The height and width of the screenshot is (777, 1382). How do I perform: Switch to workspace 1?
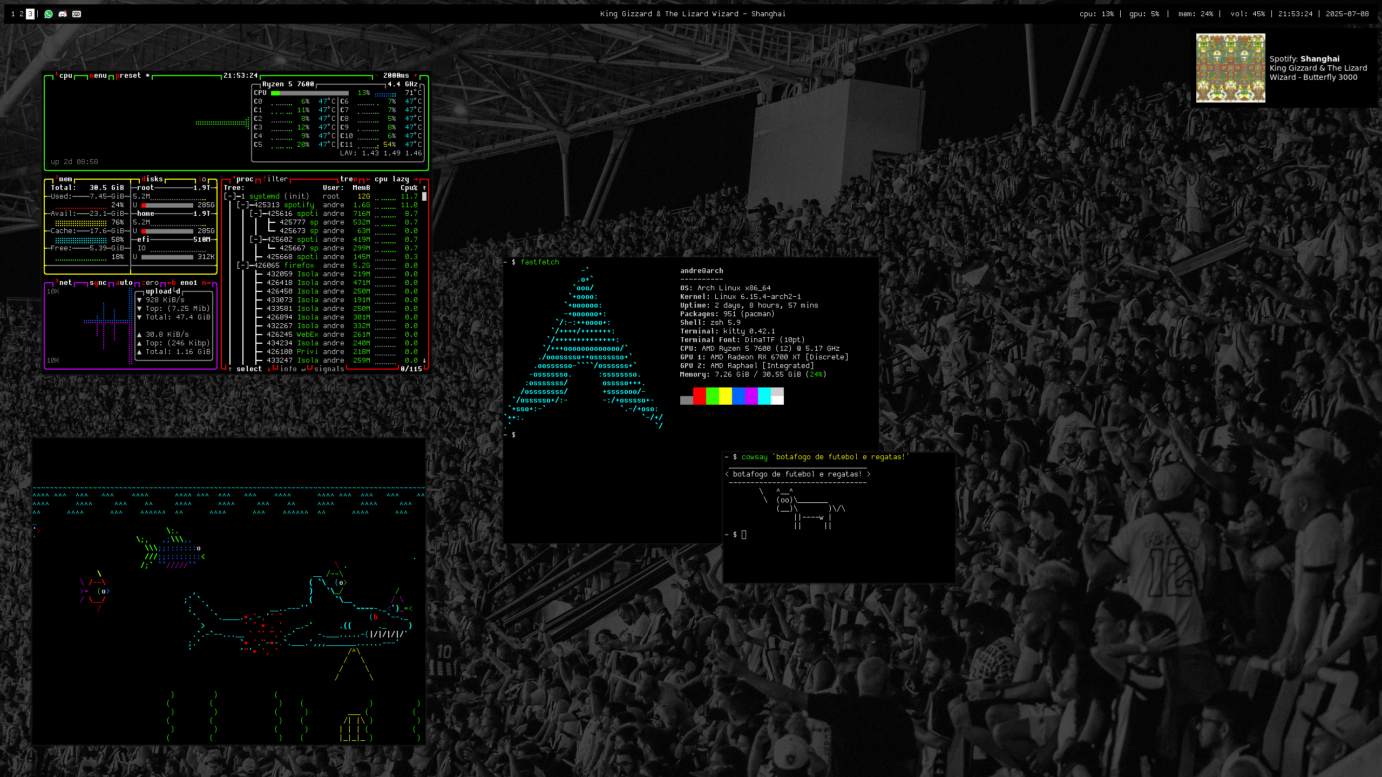click(13, 14)
